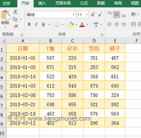Open the font color dropdown arrow

click(87, 24)
